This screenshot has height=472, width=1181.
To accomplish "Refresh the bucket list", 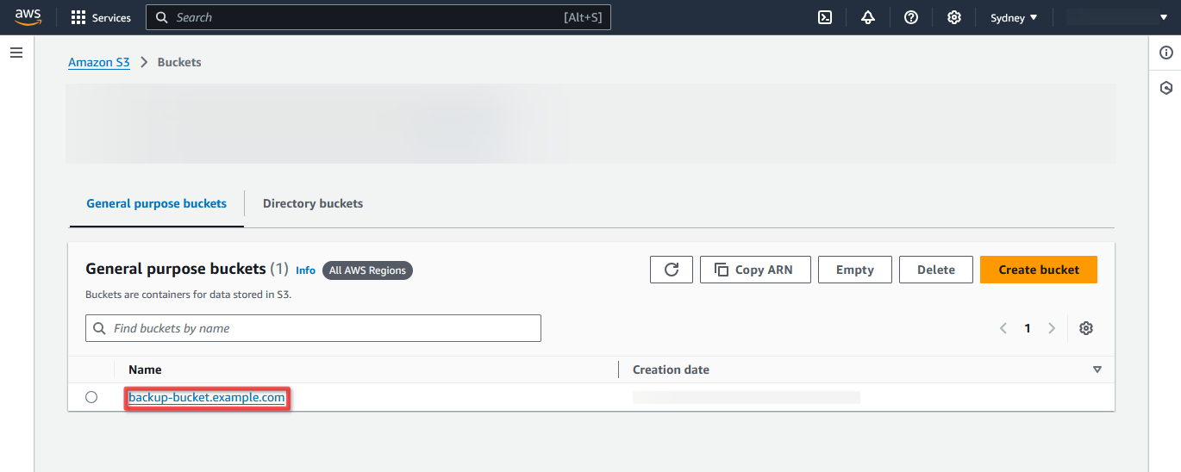I will coord(672,270).
